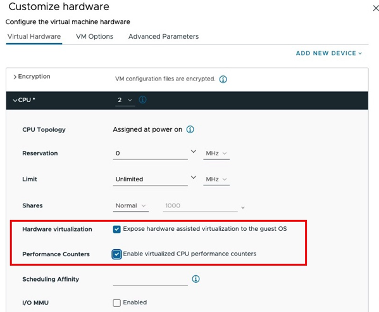Open CPU Topology info icon
Image resolution: width=379 pixels, height=312 pixels.
pyautogui.click(x=190, y=129)
